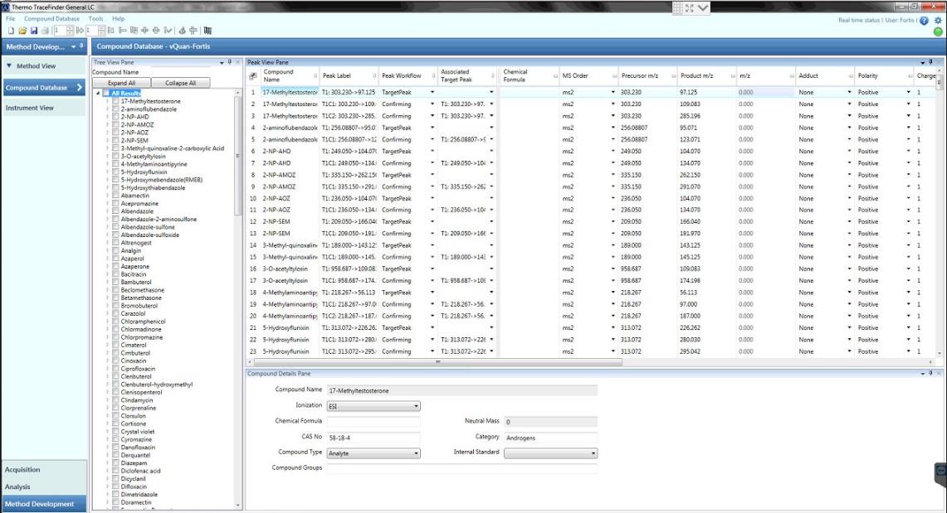This screenshot has width=947, height=513.
Task: Click the green status indicator light
Action: (x=938, y=32)
